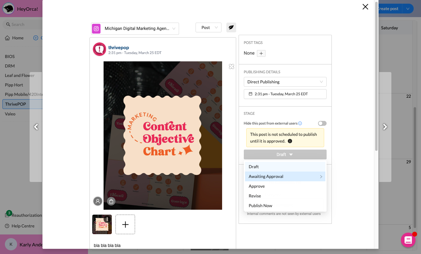Image resolution: width=421 pixels, height=254 pixels.
Task: Click the HeyOrca logo
Action: pos(9,9)
